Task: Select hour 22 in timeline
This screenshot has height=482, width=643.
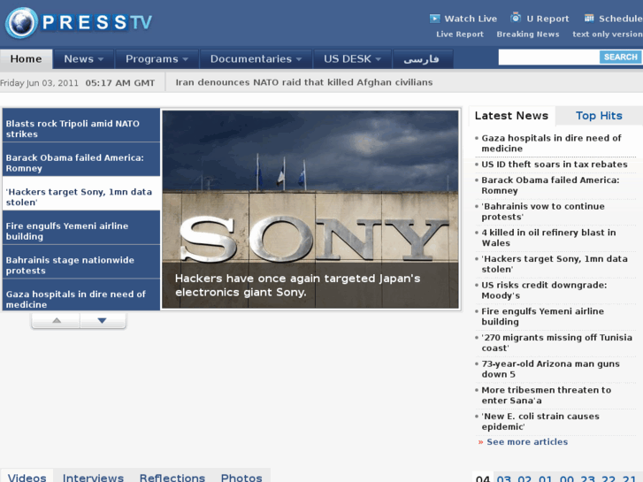Action: point(609,478)
